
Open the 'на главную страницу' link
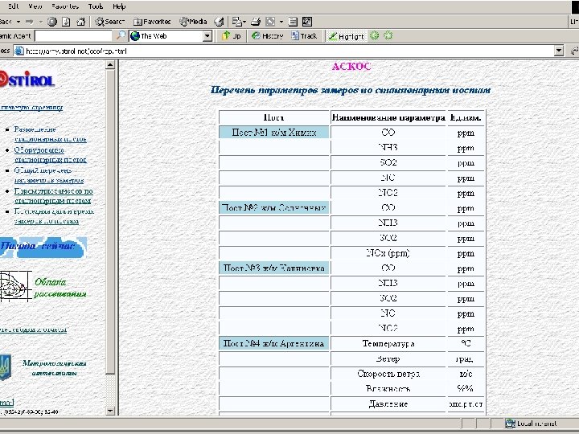point(31,108)
